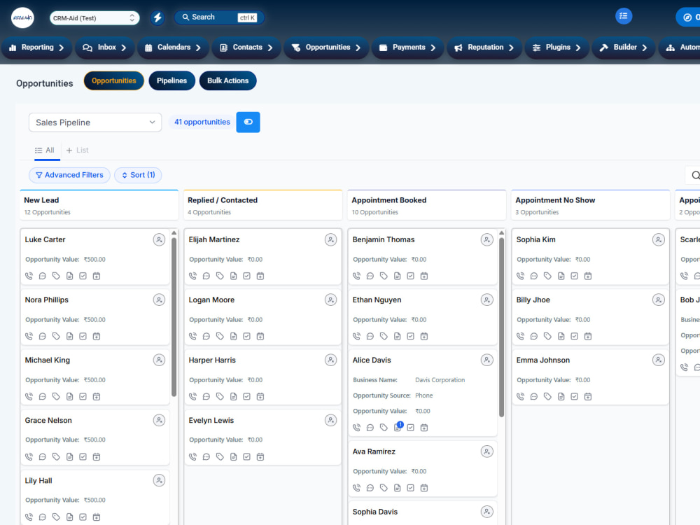Click the owner avatar icon on Luke Carter's card

[x=159, y=239]
